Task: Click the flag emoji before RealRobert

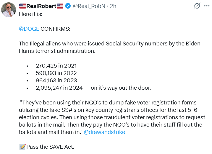Action: [23, 6]
